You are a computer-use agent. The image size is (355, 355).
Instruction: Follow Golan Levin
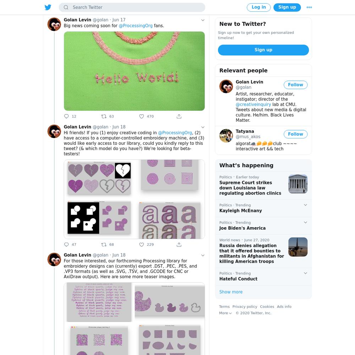(295, 85)
